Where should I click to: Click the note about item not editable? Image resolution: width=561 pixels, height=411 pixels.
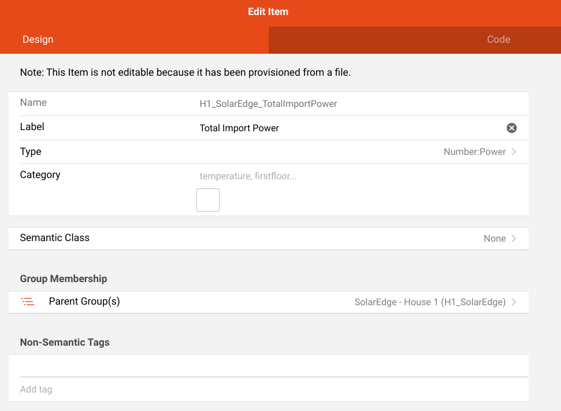point(185,73)
